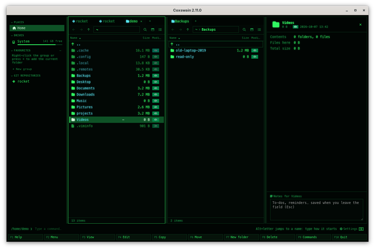375x249 pixels.
Task: Sort by Name in the Backups pane
Action: [175, 38]
